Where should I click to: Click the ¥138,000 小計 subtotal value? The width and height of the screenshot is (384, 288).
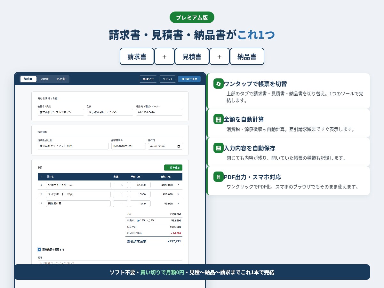[x=175, y=214]
